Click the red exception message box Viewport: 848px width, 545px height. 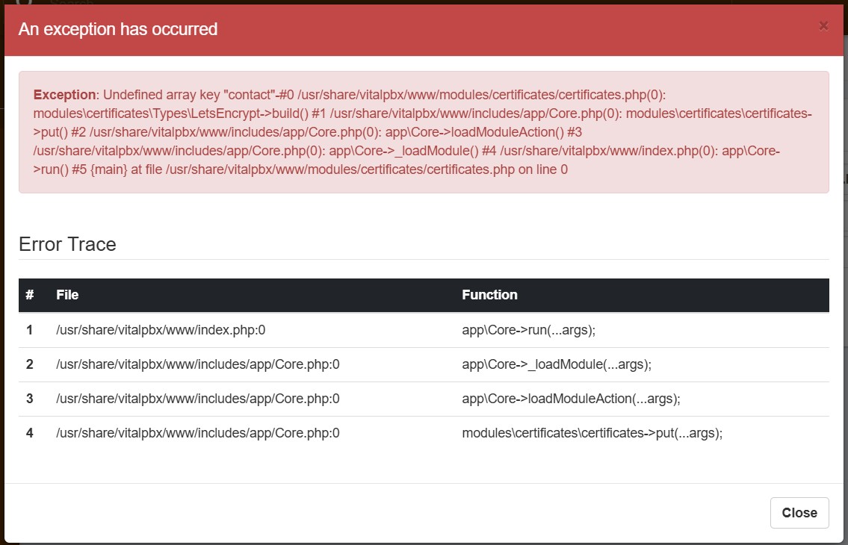pos(423,132)
